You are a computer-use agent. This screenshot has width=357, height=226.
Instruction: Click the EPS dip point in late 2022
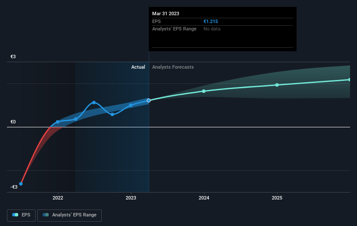pyautogui.click(x=112, y=114)
